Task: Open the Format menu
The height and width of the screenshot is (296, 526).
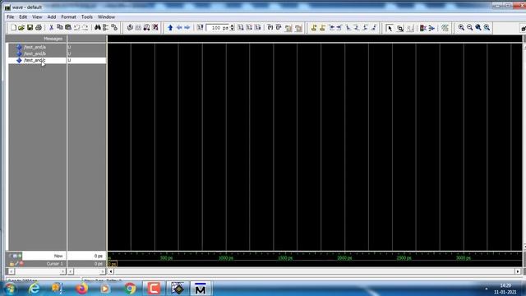Action: tap(68, 16)
